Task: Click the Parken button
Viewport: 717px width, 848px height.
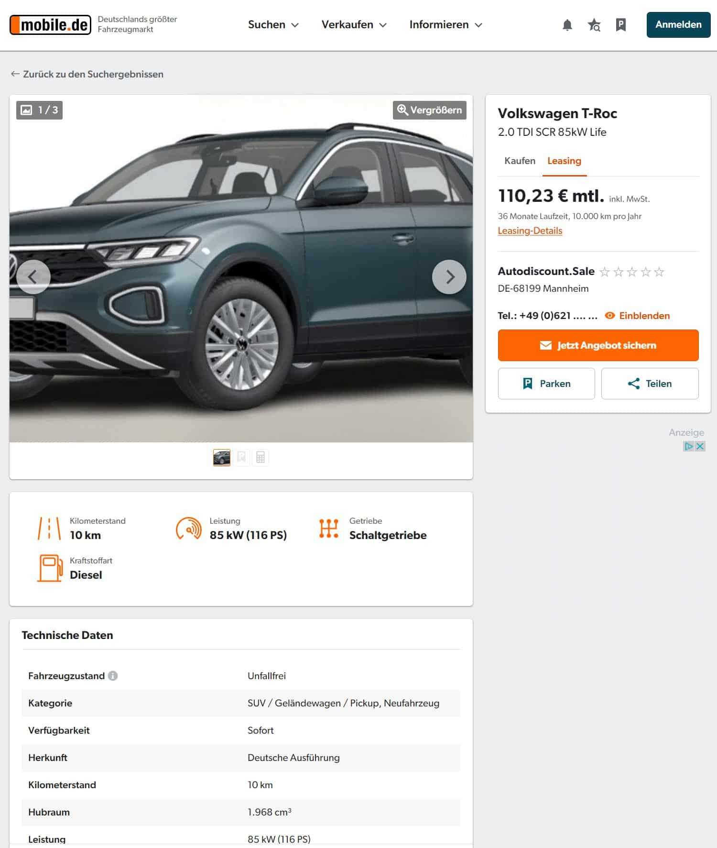Action: 546,384
